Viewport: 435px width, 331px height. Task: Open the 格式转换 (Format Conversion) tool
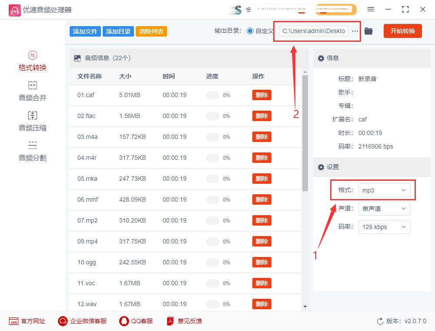pyautogui.click(x=32, y=61)
